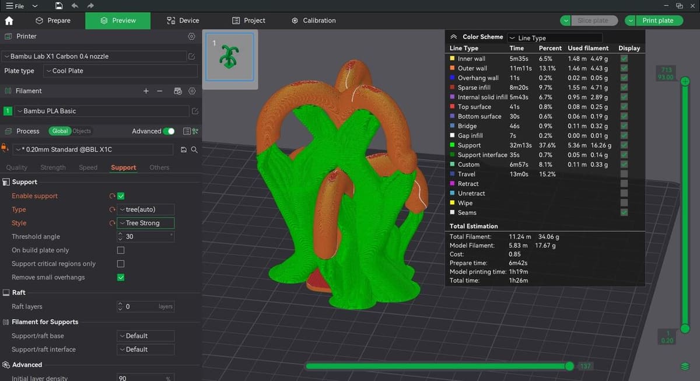Open the Strength settings tab
Viewport: 700px width, 381px height.
click(53, 167)
